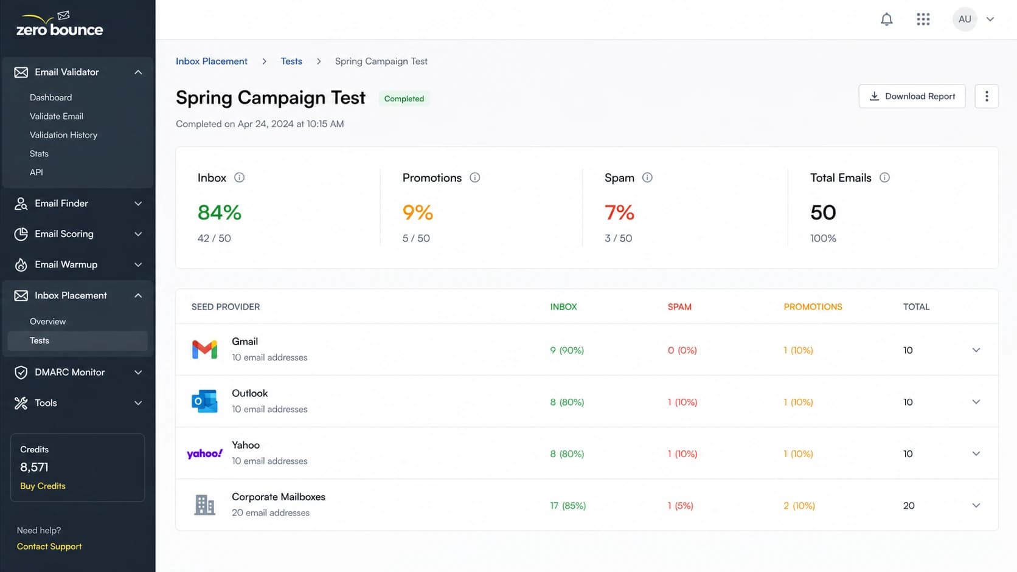Click the AU user avatar
The height and width of the screenshot is (572, 1017).
point(965,19)
